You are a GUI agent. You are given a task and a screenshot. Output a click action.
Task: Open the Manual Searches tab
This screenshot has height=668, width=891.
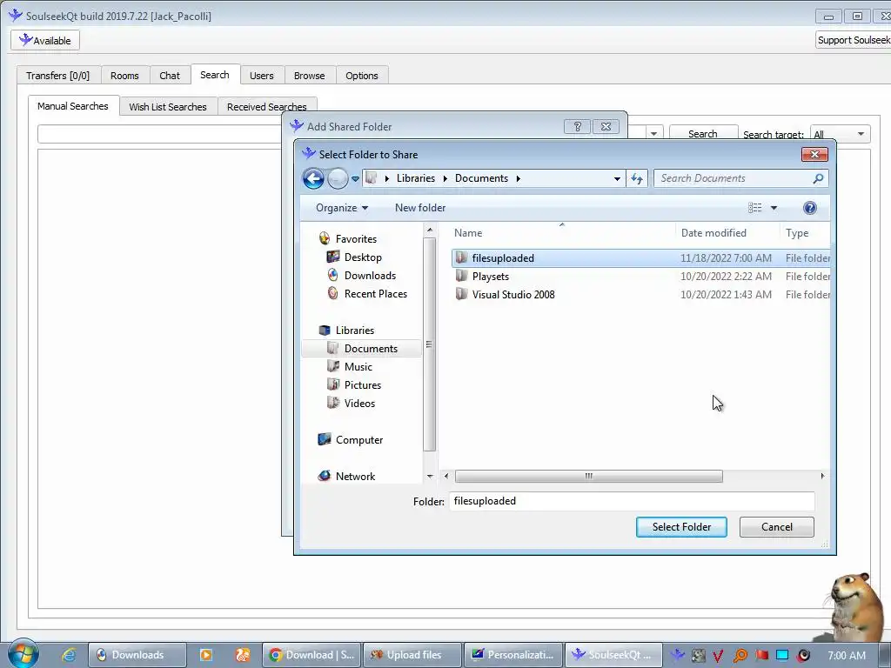click(x=73, y=106)
